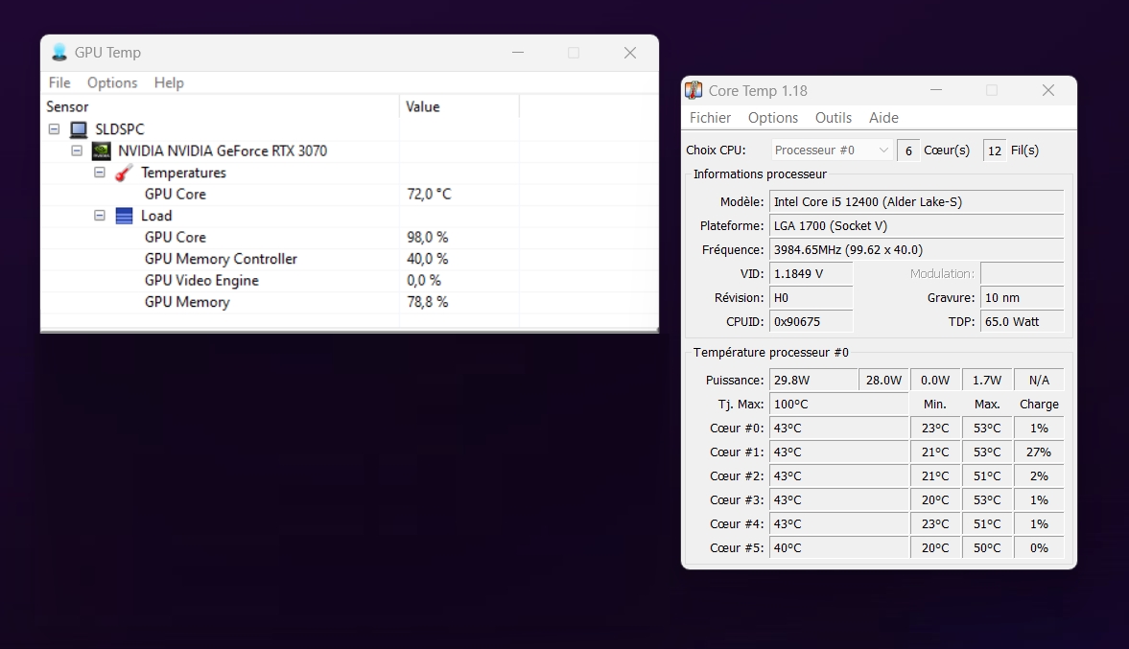Image resolution: width=1129 pixels, height=649 pixels.
Task: Select the GPU Memory Controller row
Action: [x=221, y=259]
